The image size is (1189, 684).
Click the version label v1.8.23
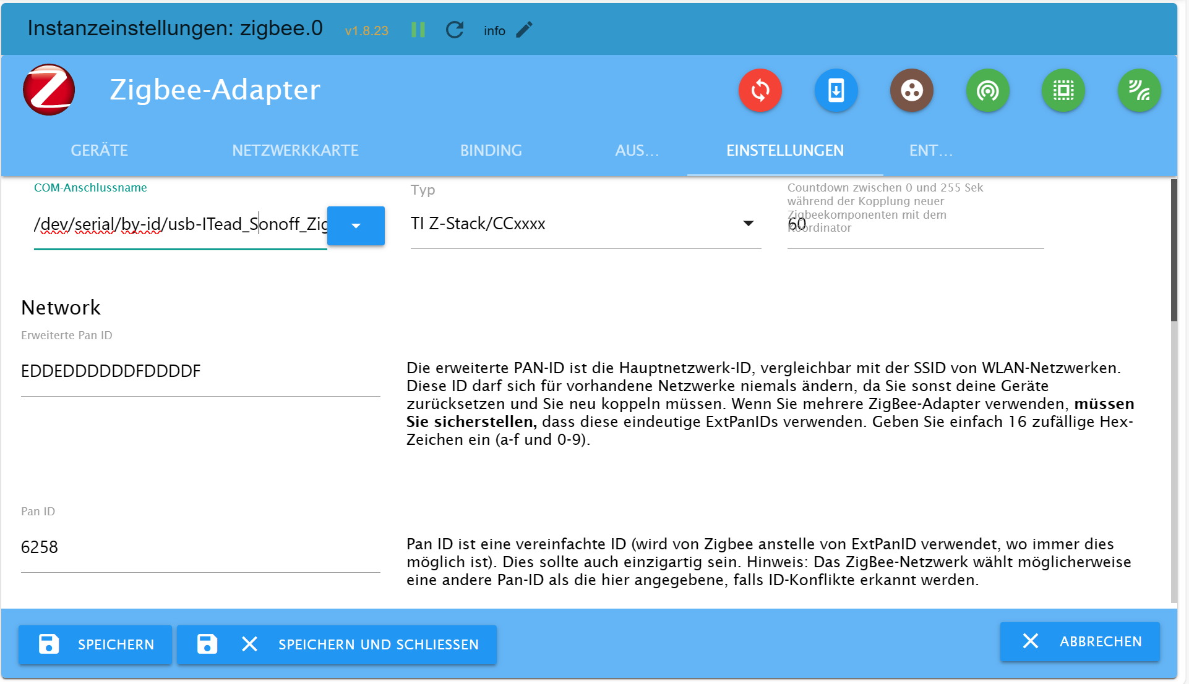(x=367, y=31)
